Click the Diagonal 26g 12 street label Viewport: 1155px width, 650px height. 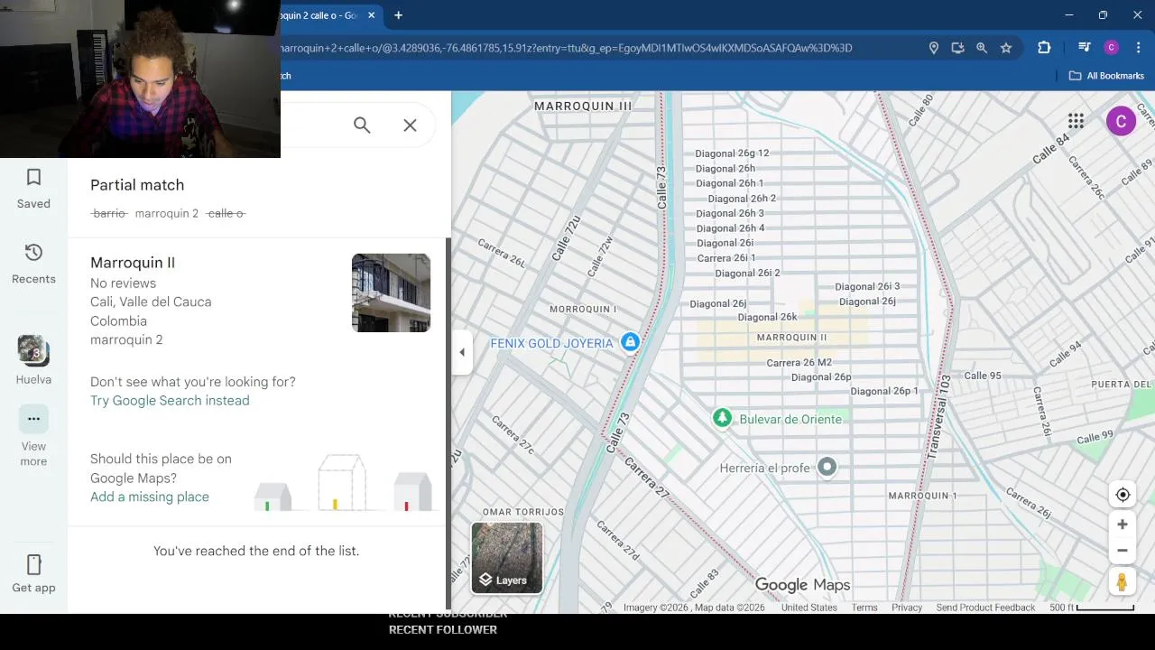[x=732, y=153]
